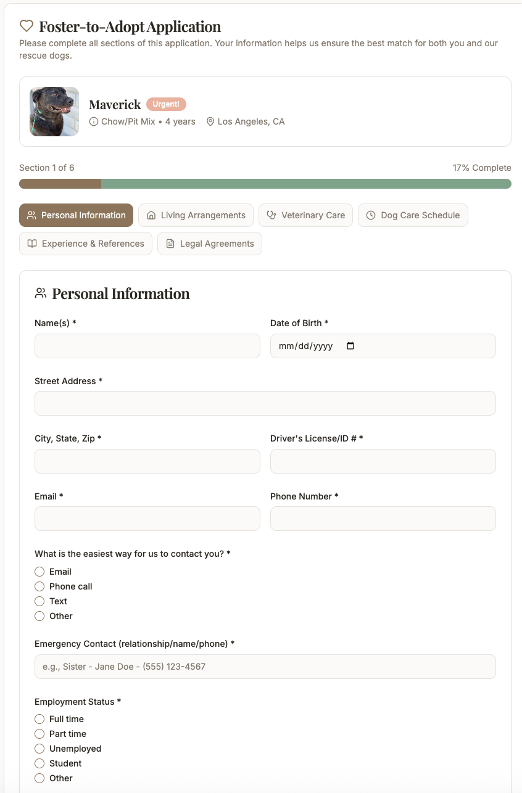
Task: Select Email as easiest contact method
Action: [x=39, y=572]
